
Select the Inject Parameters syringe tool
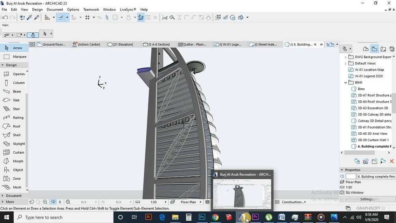(37, 17)
